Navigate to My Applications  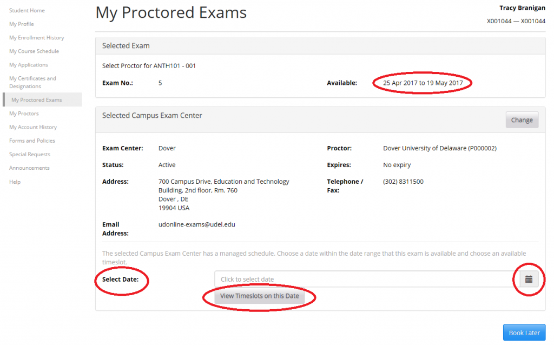pos(29,65)
